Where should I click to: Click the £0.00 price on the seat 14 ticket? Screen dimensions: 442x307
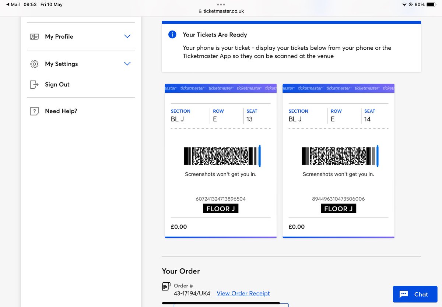(x=297, y=227)
